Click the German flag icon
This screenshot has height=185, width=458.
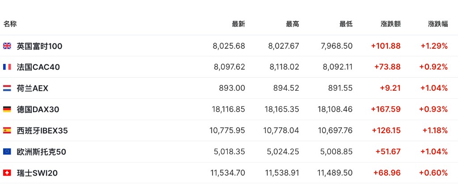tap(7, 109)
